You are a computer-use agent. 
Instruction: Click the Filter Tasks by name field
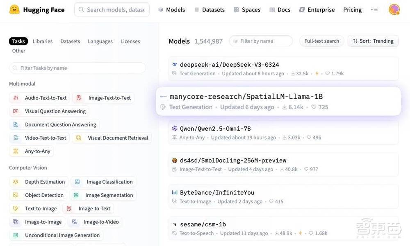(x=77, y=68)
